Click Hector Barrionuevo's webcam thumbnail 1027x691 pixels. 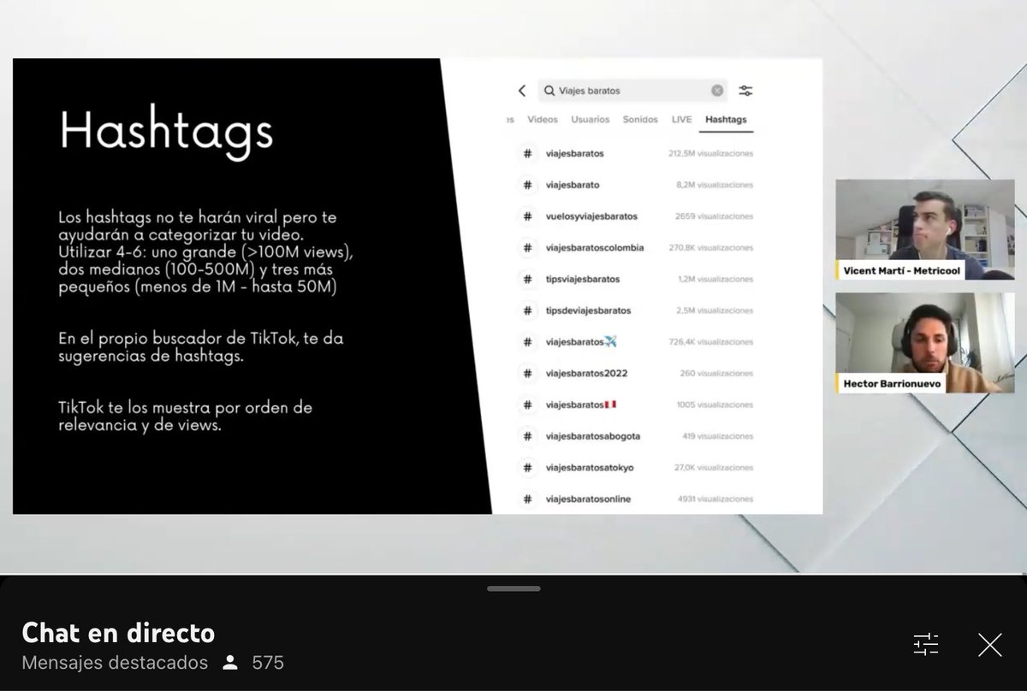[x=924, y=342]
